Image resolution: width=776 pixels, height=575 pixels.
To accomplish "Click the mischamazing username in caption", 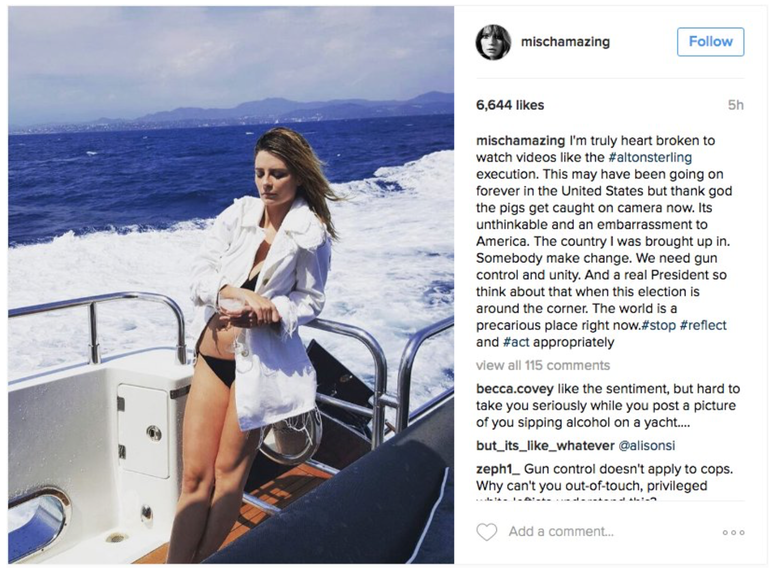I will pos(520,140).
